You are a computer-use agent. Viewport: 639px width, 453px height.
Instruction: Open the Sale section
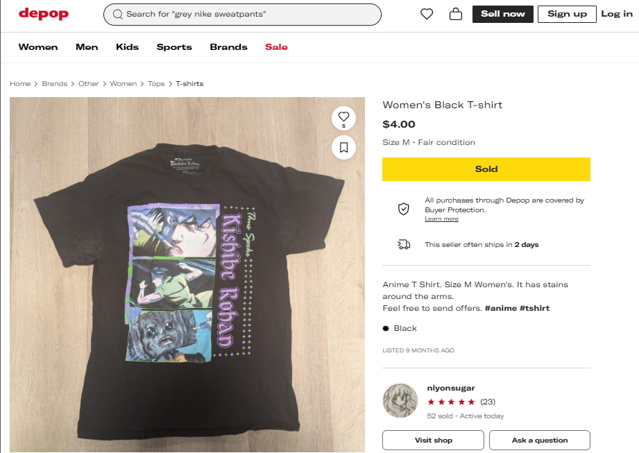pyautogui.click(x=276, y=47)
